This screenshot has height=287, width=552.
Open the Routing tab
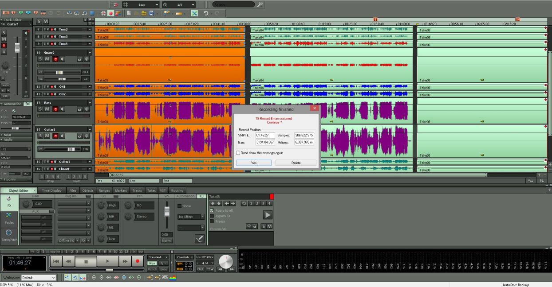tap(177, 190)
